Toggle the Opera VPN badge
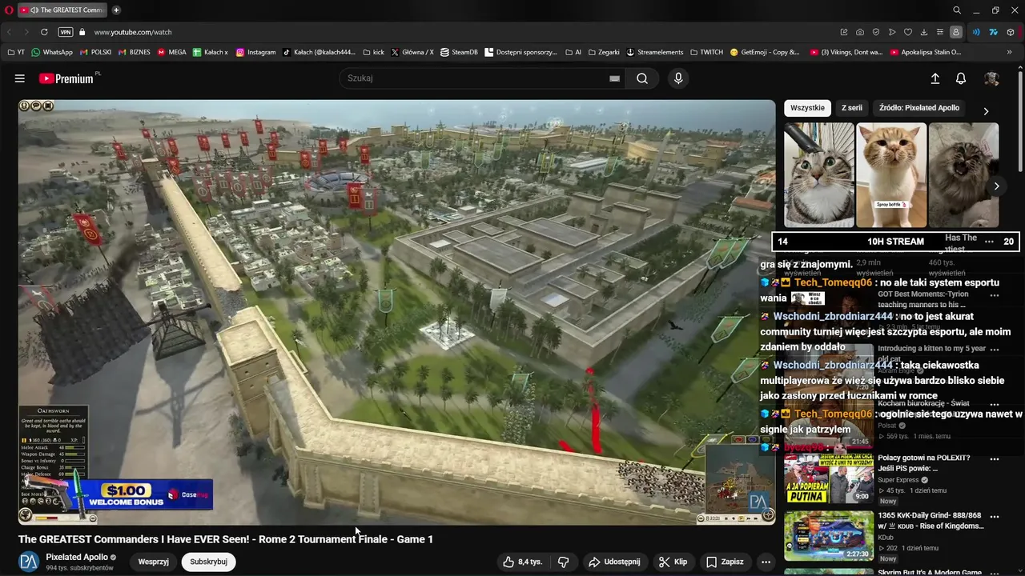This screenshot has height=576, width=1025. 66,32
